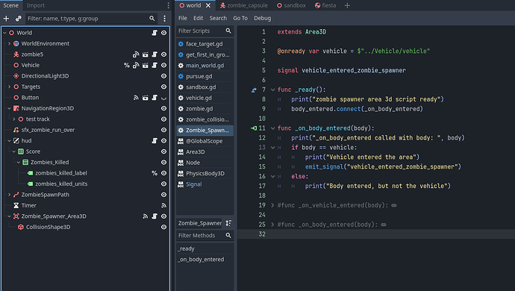Open script icon on World node
Viewport: 515px width, 291px height.
tap(154, 33)
